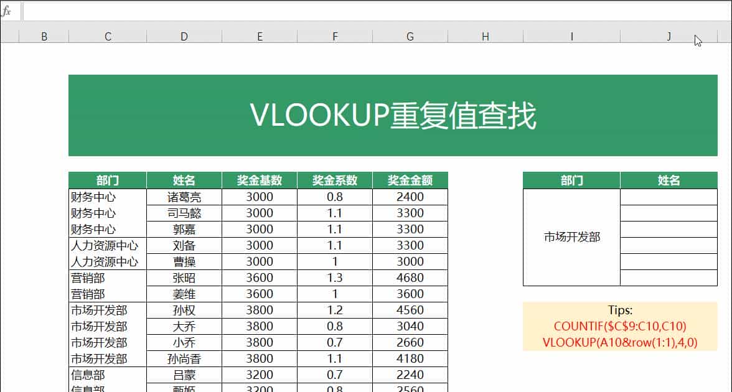Select the 奖金金额 column header cell
The width and height of the screenshot is (732, 392).
pyautogui.click(x=410, y=180)
